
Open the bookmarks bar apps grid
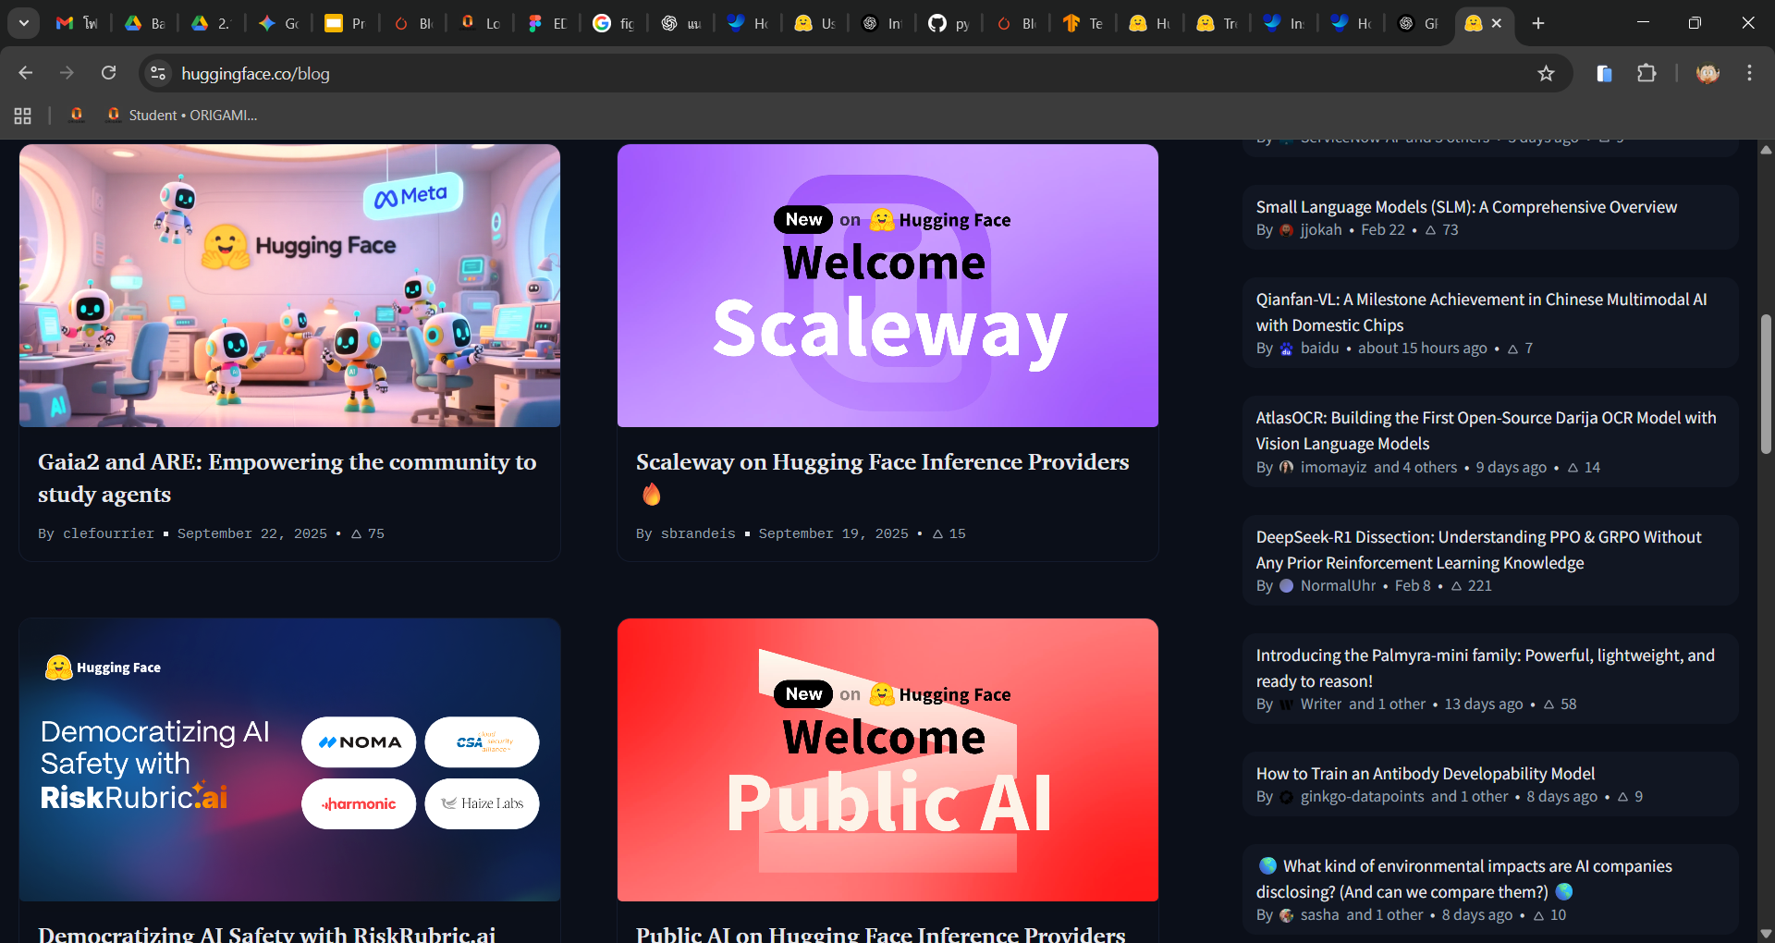tap(23, 116)
